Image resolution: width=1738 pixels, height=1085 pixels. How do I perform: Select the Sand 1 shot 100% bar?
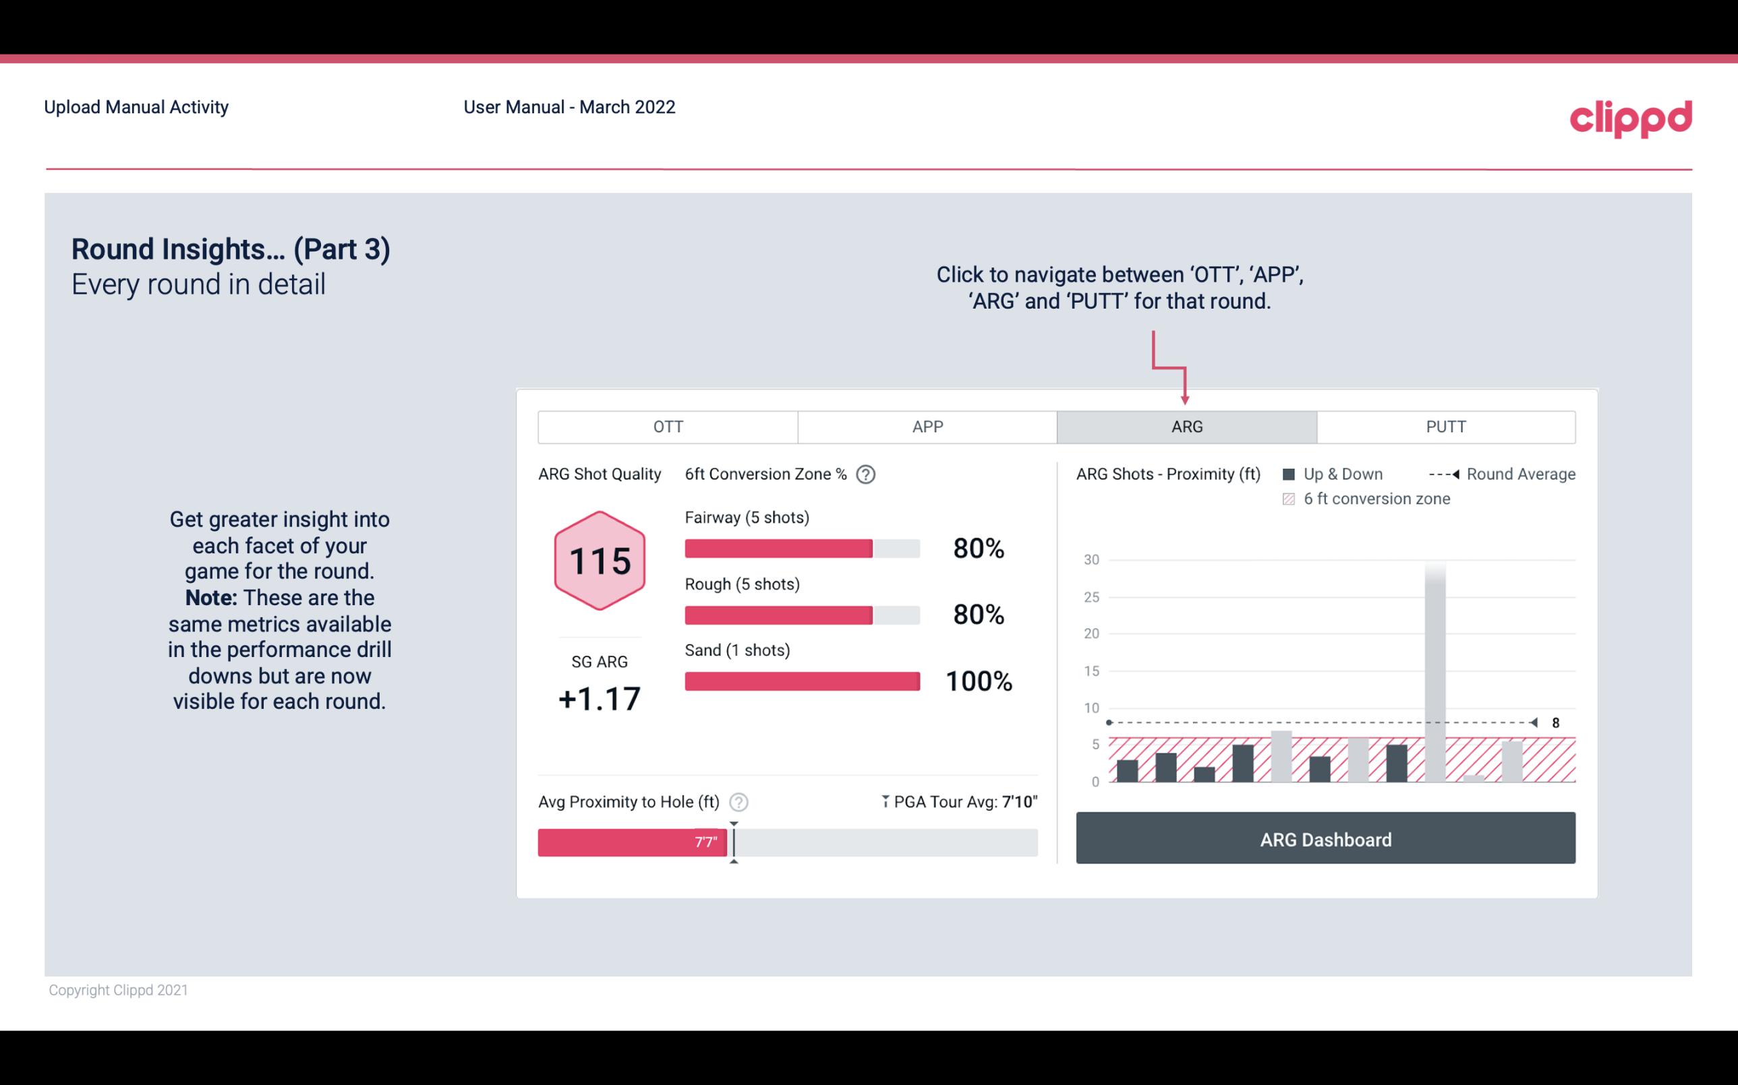pos(801,679)
